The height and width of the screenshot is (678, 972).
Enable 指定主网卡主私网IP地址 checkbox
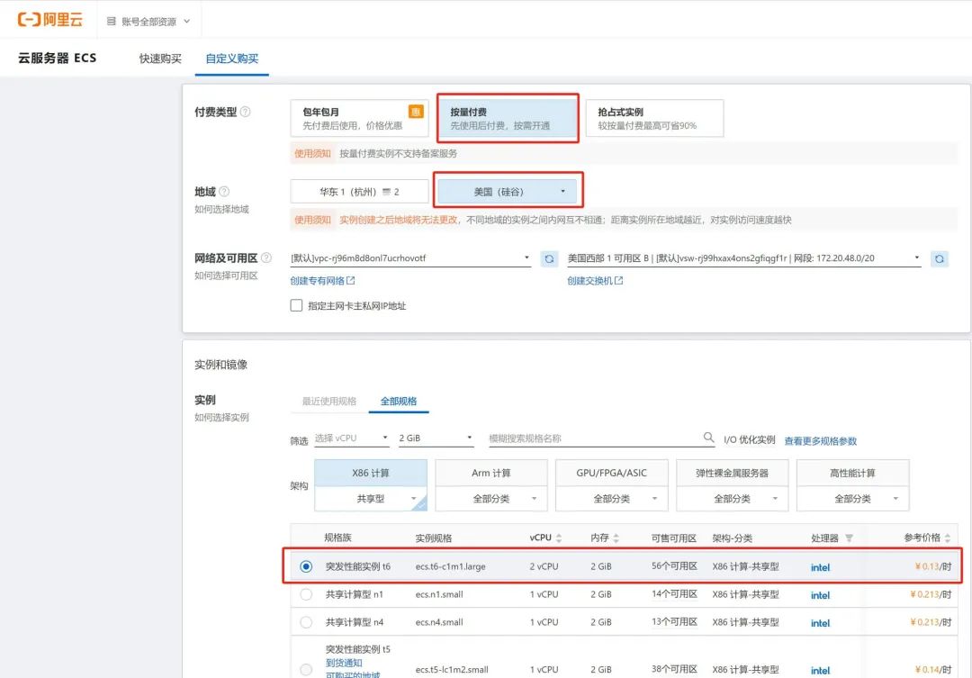click(x=296, y=305)
